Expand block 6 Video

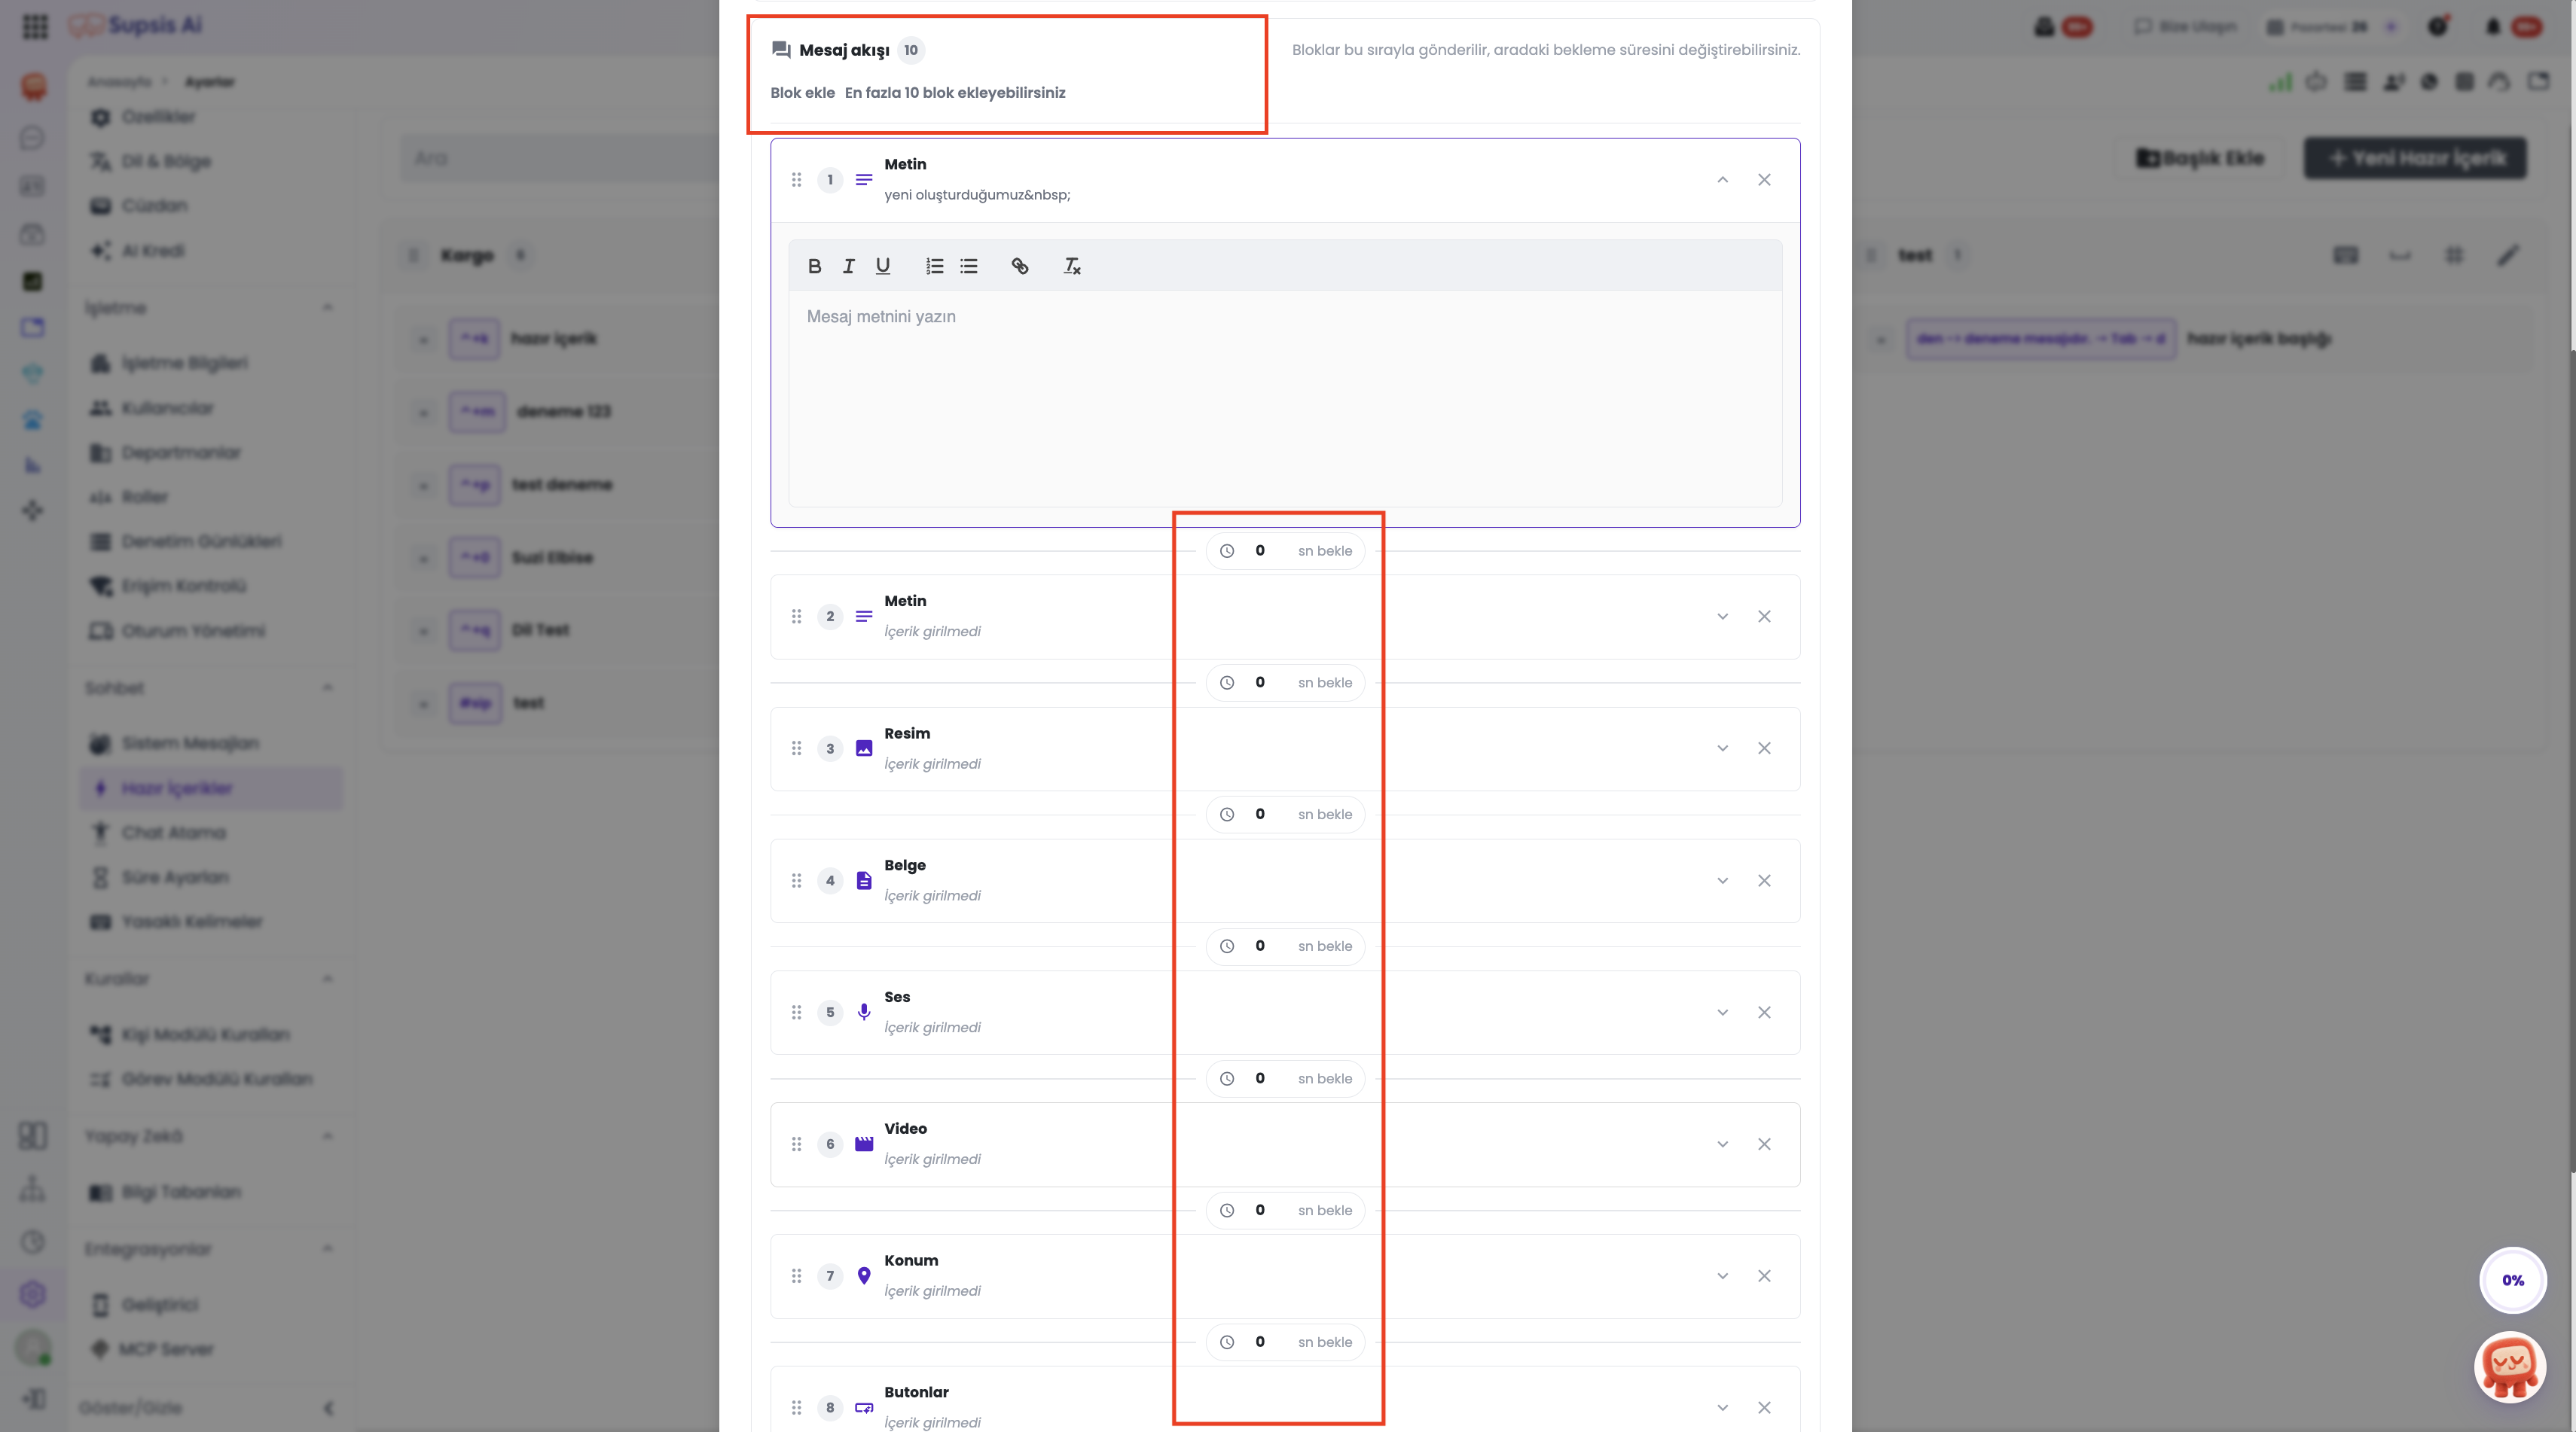(1722, 1144)
